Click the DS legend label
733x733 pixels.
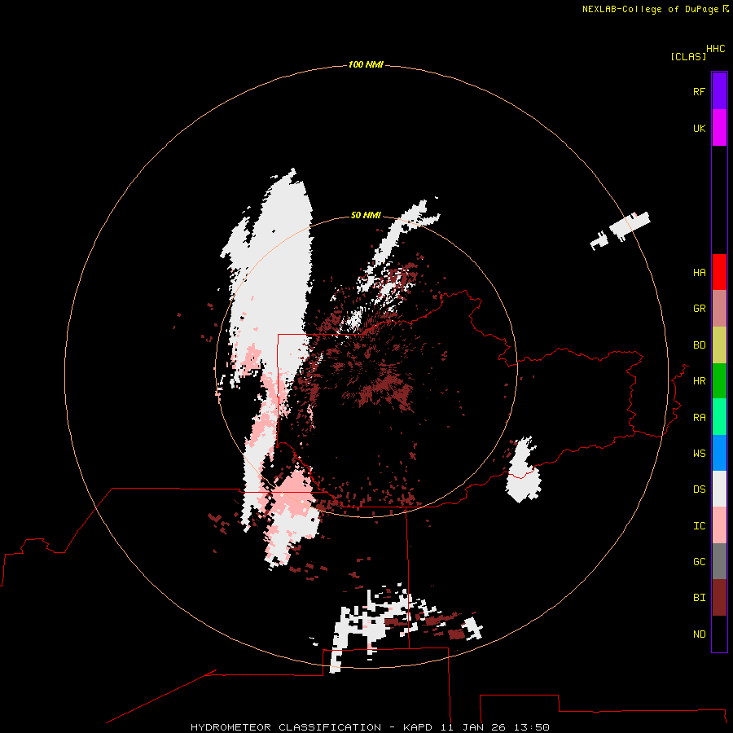pyautogui.click(x=699, y=489)
